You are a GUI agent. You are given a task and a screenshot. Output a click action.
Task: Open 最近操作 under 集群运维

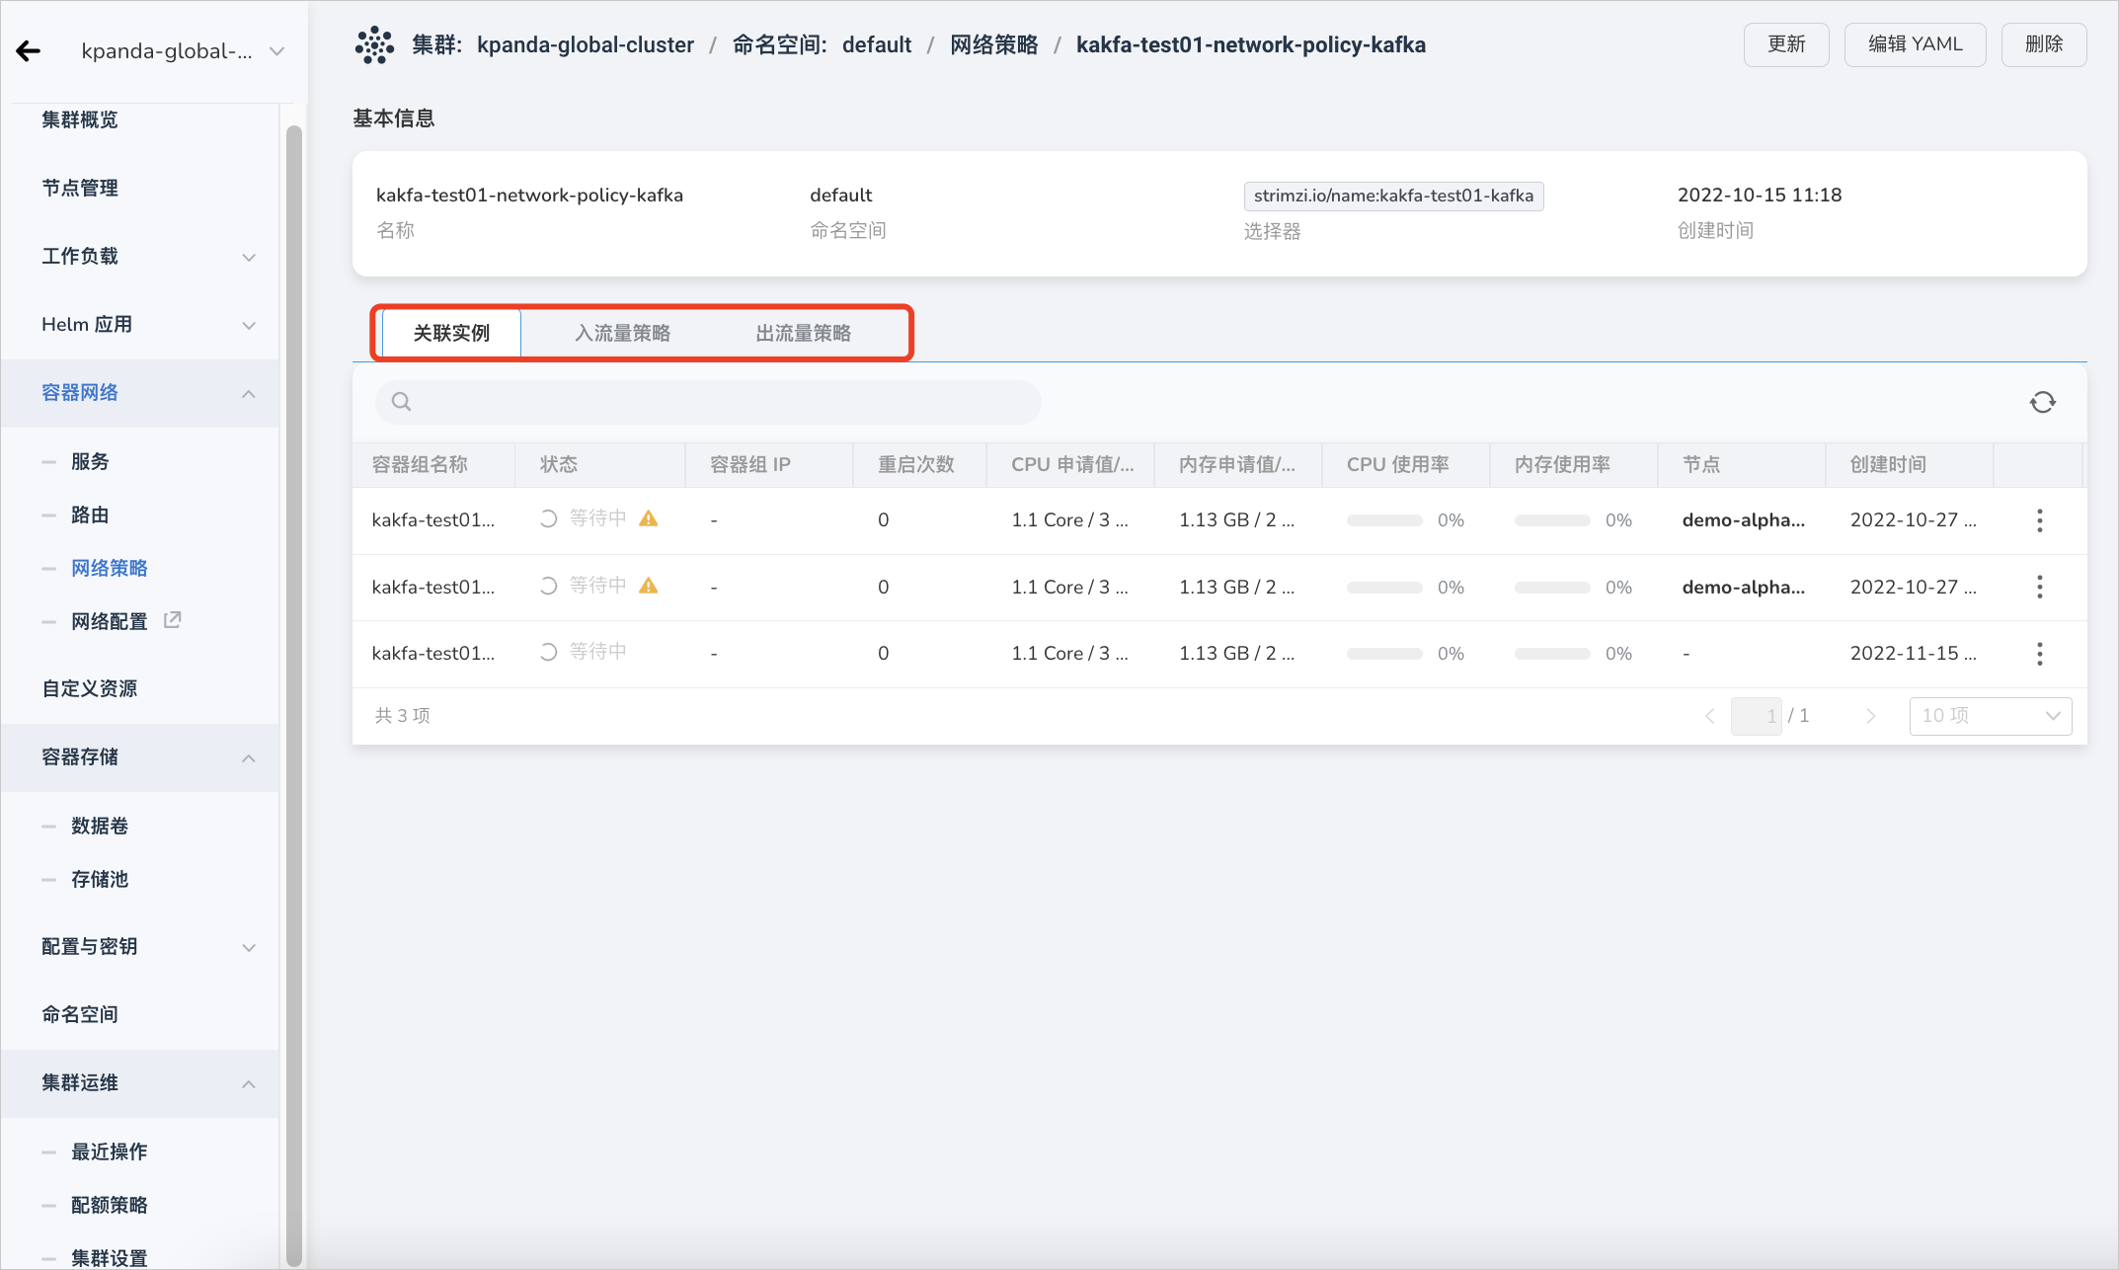point(109,1152)
